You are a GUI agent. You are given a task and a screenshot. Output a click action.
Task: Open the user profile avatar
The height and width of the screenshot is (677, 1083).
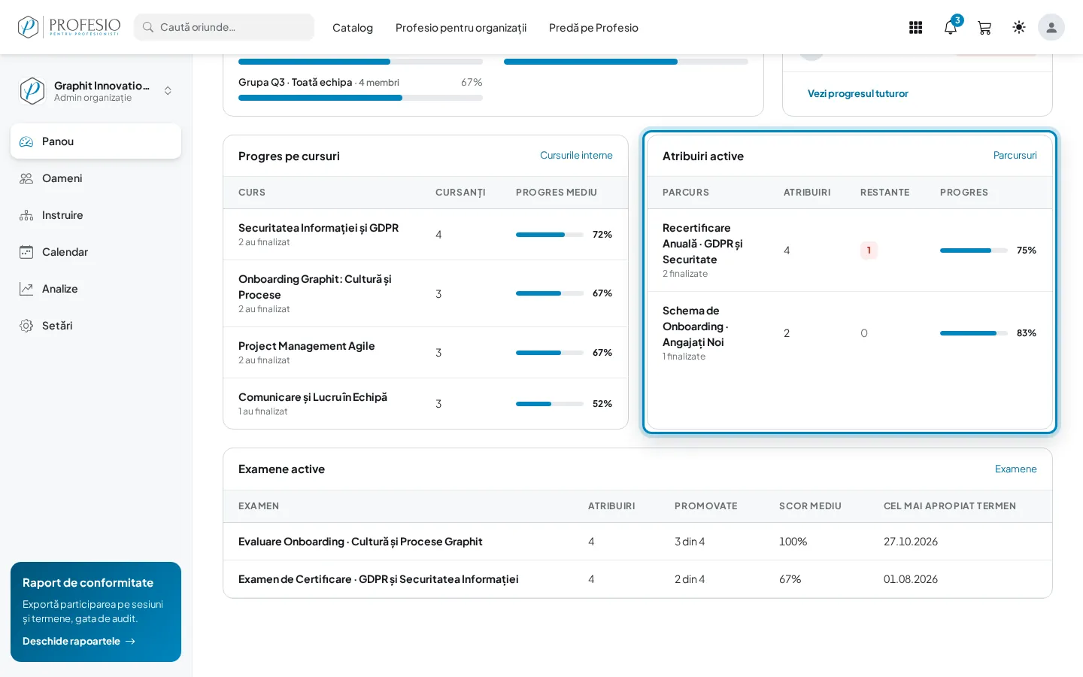pos(1051,28)
